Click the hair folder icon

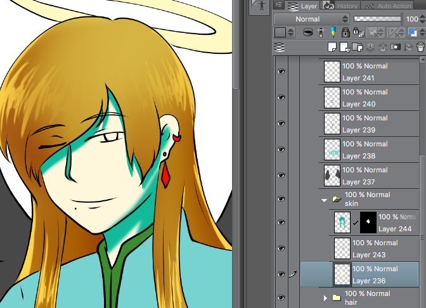337,298
